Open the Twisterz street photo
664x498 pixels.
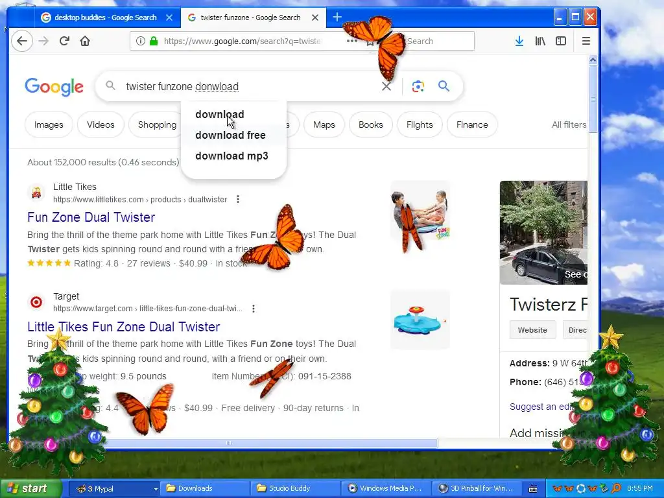544,233
